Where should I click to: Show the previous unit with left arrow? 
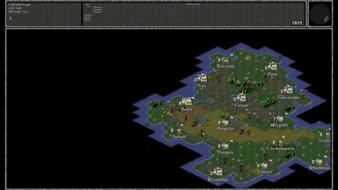[294, 23]
